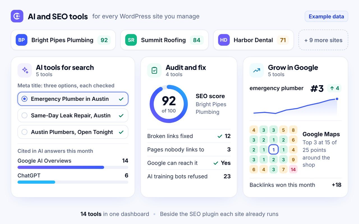Click the Broken links fixed row label
The width and height of the screenshot is (359, 224).
click(170, 136)
